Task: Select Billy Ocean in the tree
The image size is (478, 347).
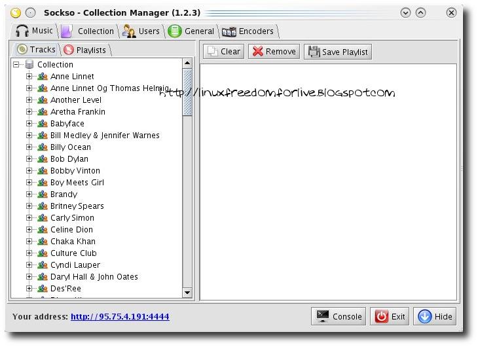Action: click(x=71, y=147)
